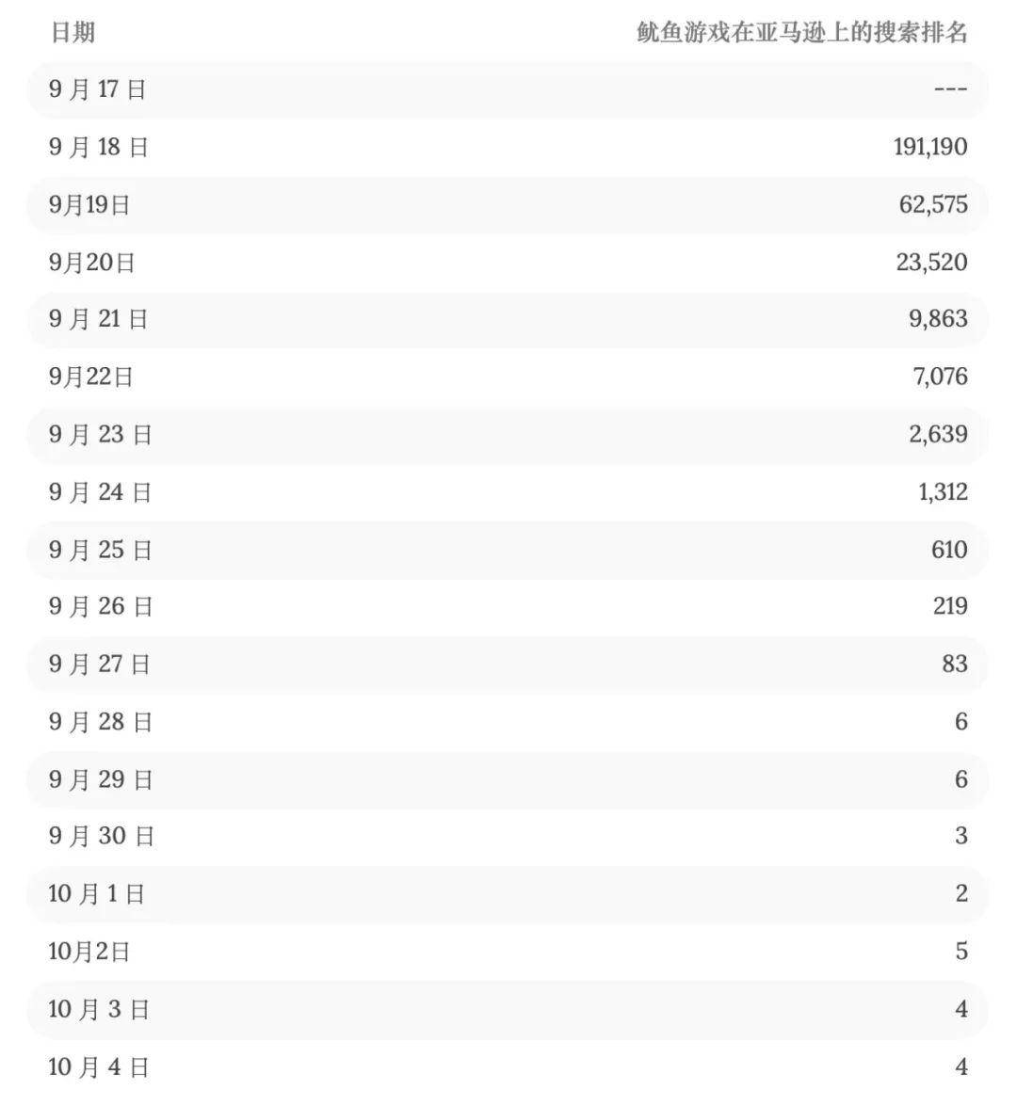Click the 日期 column header
The height and width of the screenshot is (1106, 1017).
(73, 33)
